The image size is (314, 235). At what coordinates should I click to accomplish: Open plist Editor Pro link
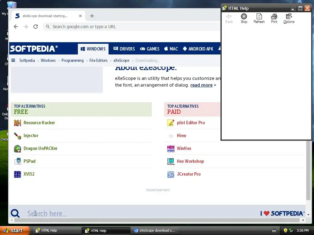coord(191,123)
